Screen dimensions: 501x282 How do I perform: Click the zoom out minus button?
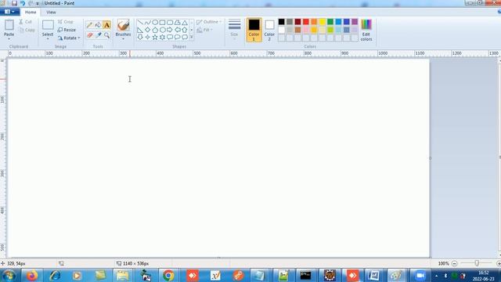click(x=454, y=263)
